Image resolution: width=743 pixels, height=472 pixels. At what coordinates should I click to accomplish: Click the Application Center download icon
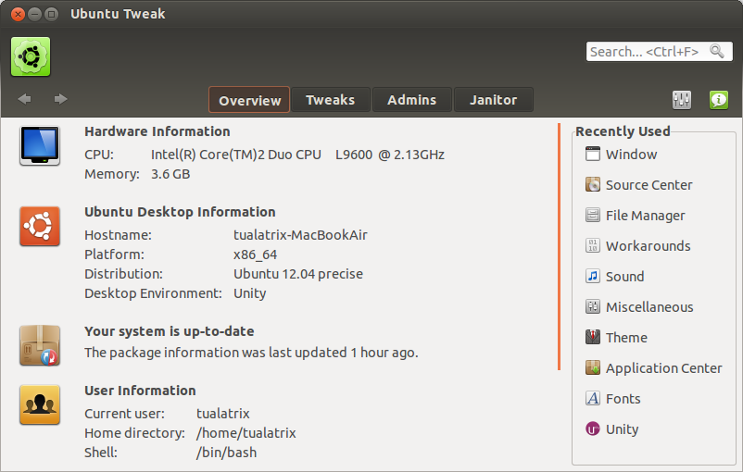[x=593, y=367]
